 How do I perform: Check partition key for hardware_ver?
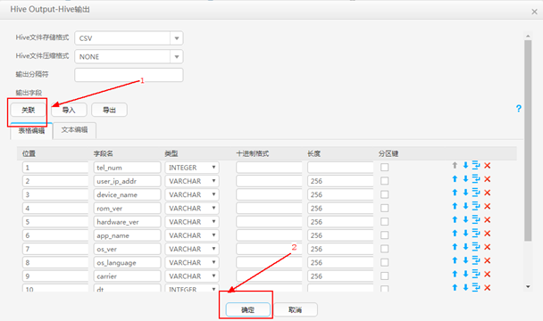pyautogui.click(x=384, y=221)
